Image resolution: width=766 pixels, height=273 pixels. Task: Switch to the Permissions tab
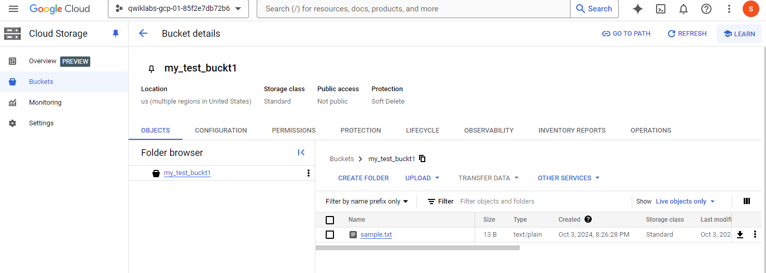(x=294, y=131)
